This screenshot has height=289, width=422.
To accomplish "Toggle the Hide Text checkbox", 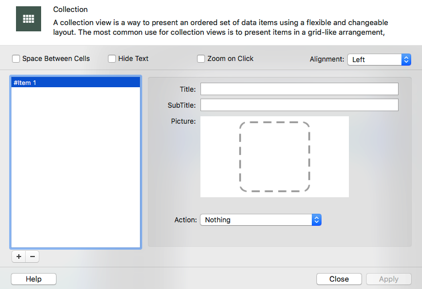I will coord(112,59).
